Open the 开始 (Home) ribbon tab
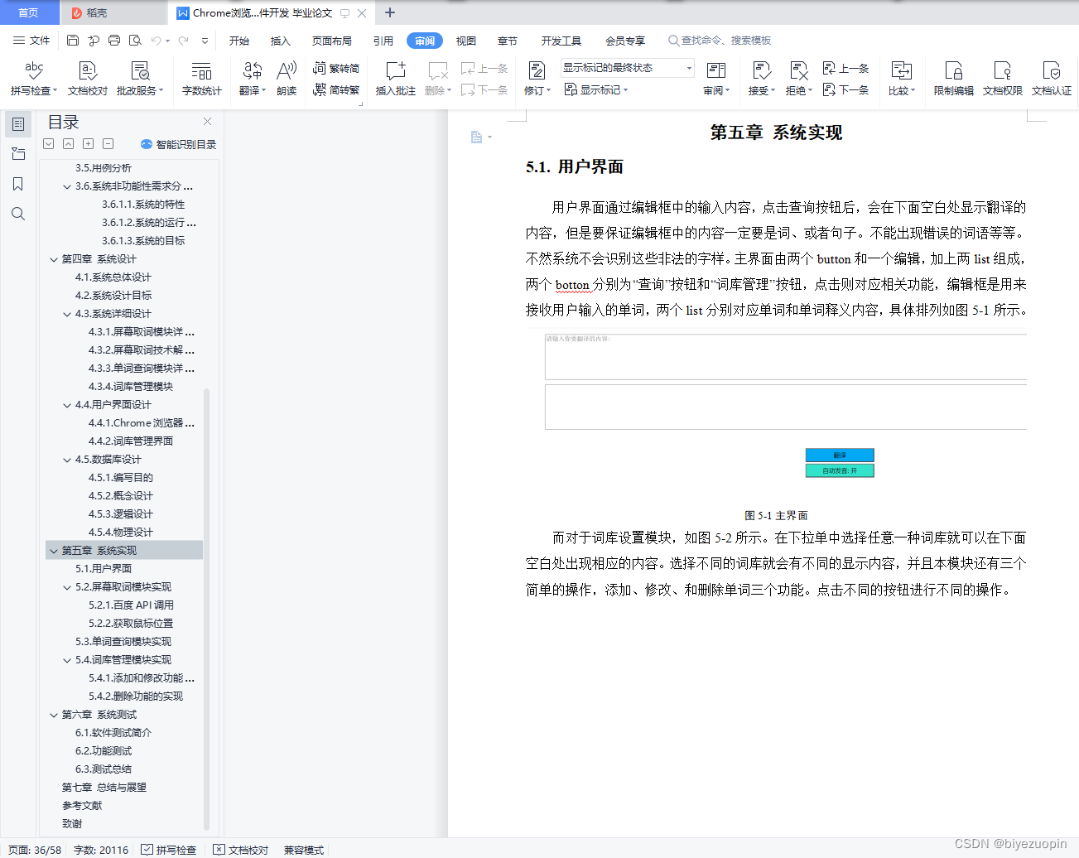The height and width of the screenshot is (858, 1079). (239, 41)
